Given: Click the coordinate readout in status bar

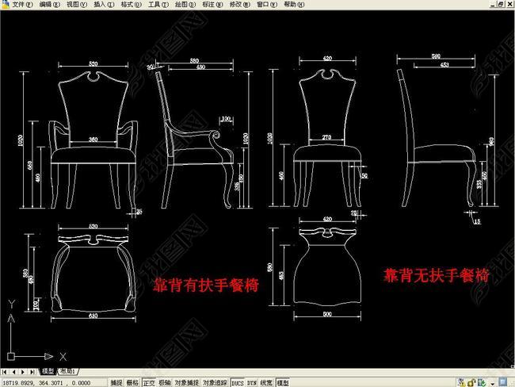Looking at the screenshot, I should tap(40, 382).
